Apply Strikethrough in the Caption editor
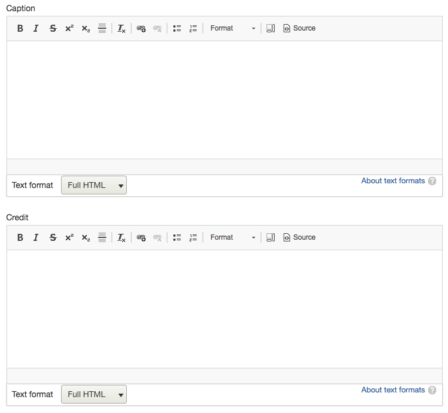 (53, 28)
